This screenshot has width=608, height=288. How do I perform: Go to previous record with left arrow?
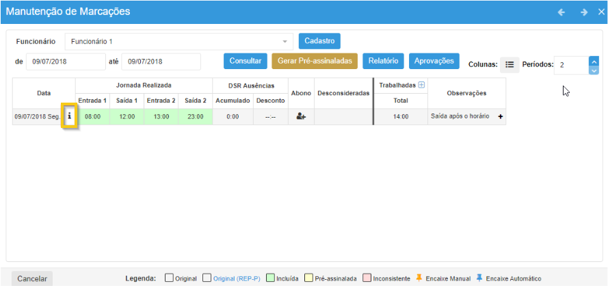(x=561, y=12)
